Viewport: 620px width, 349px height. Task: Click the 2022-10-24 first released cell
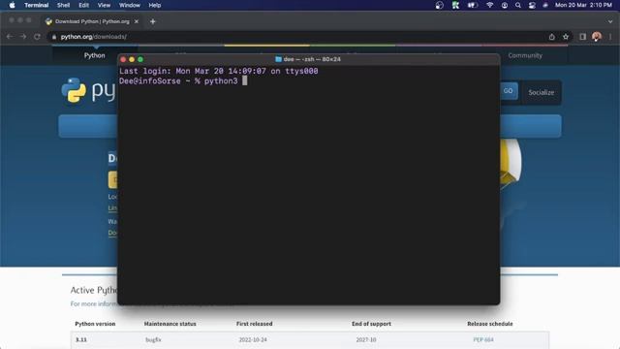tap(253, 340)
